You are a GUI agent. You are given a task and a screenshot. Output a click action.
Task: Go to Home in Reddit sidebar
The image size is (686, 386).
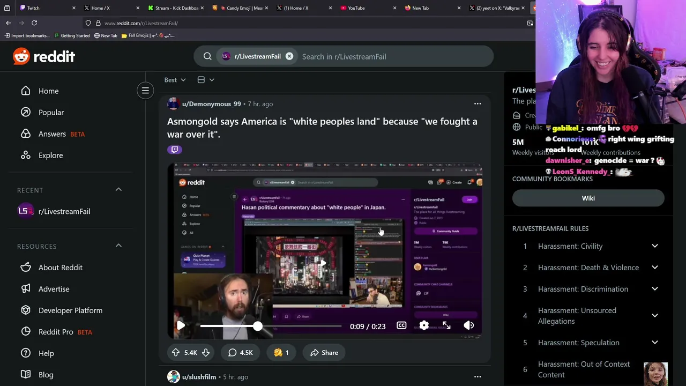48,91
